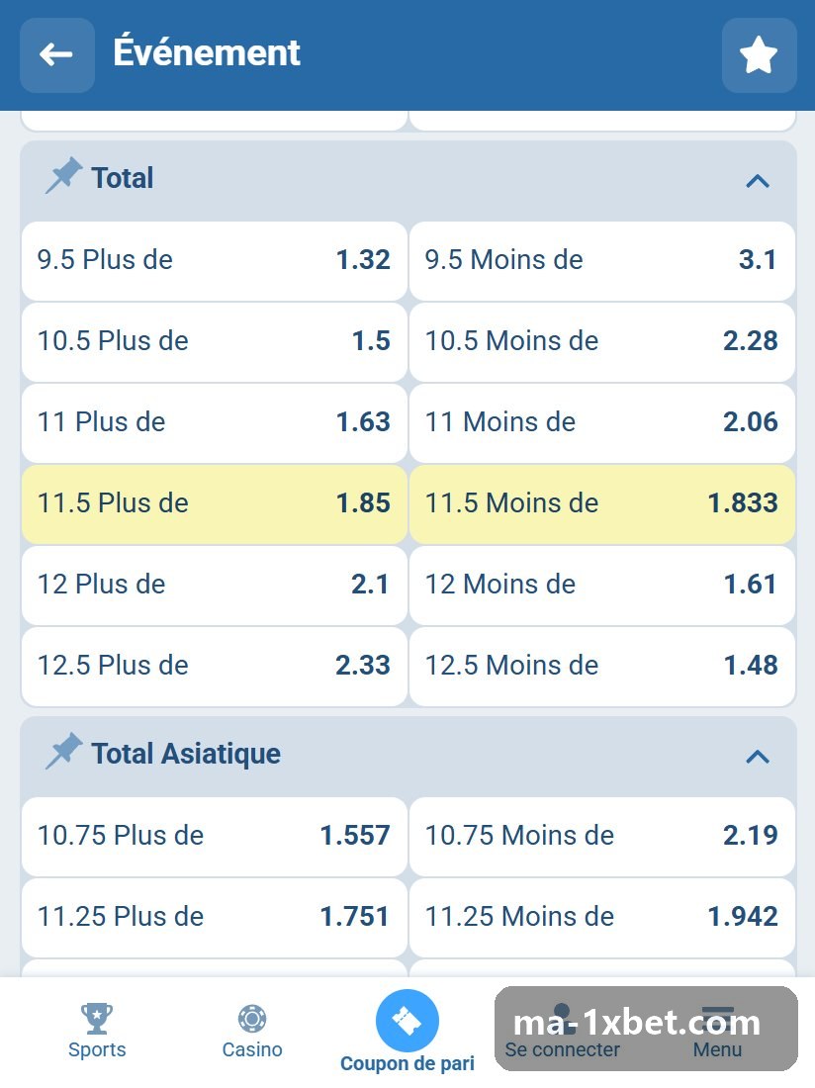Go back using the arrow icon
Image resolution: width=815 pixels, height=1088 pixels.
click(x=57, y=54)
